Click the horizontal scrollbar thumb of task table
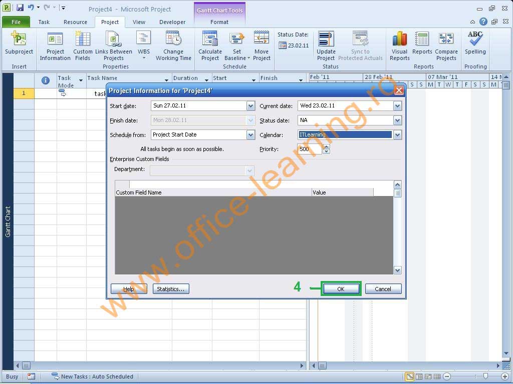513x384 pixels. pyautogui.click(x=26, y=365)
